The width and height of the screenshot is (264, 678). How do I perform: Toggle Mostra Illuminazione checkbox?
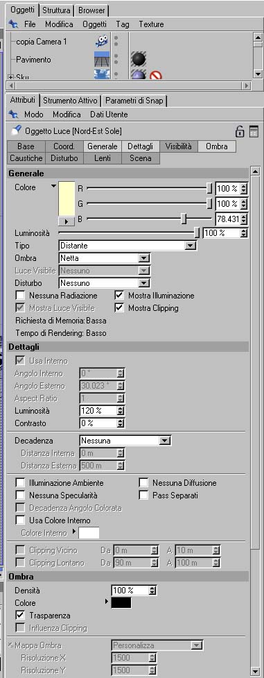click(x=119, y=296)
